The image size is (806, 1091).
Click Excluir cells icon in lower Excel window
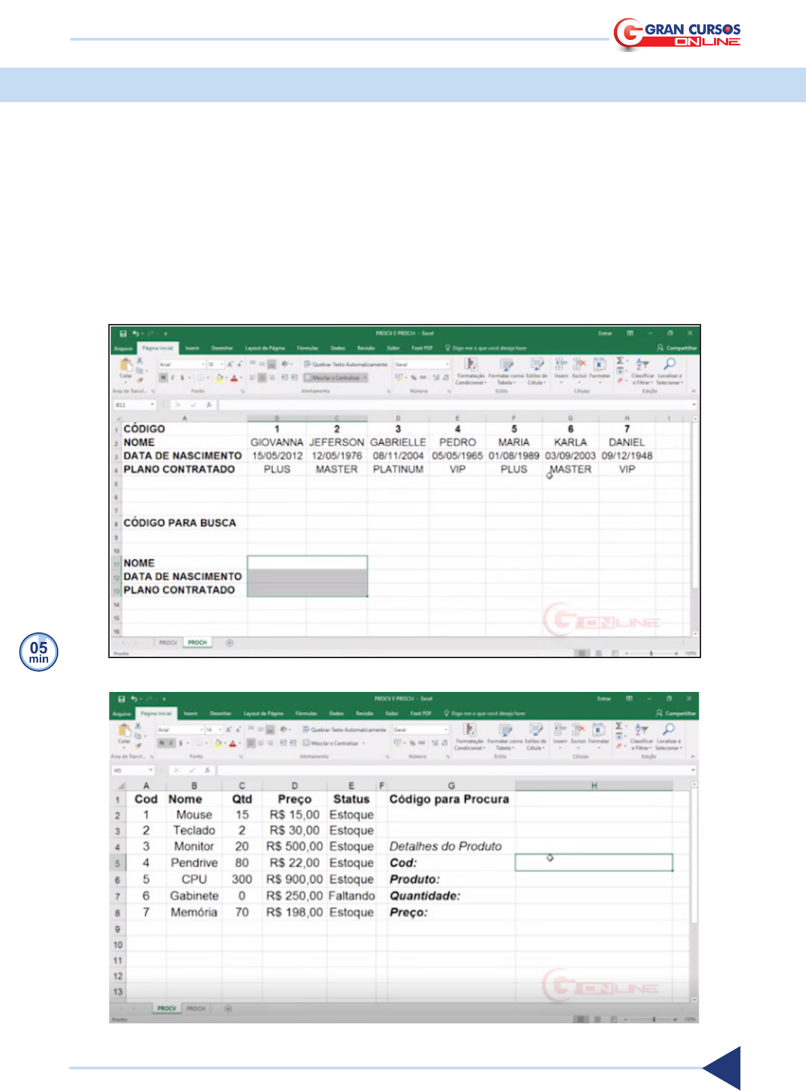(x=579, y=730)
